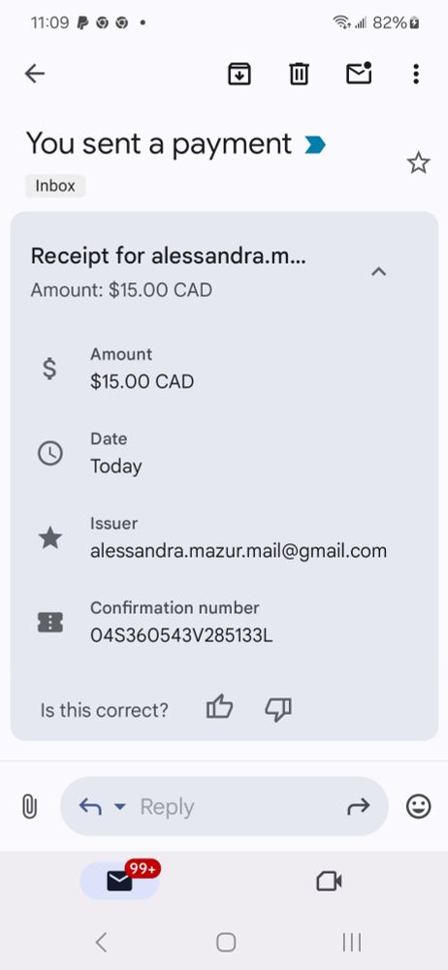Give thumbs up for receipt correctness
The height and width of the screenshot is (970, 448).
pyautogui.click(x=219, y=707)
